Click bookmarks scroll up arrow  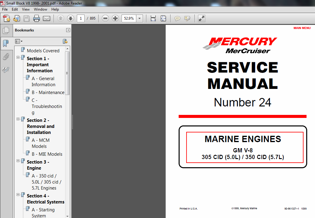[67, 49]
